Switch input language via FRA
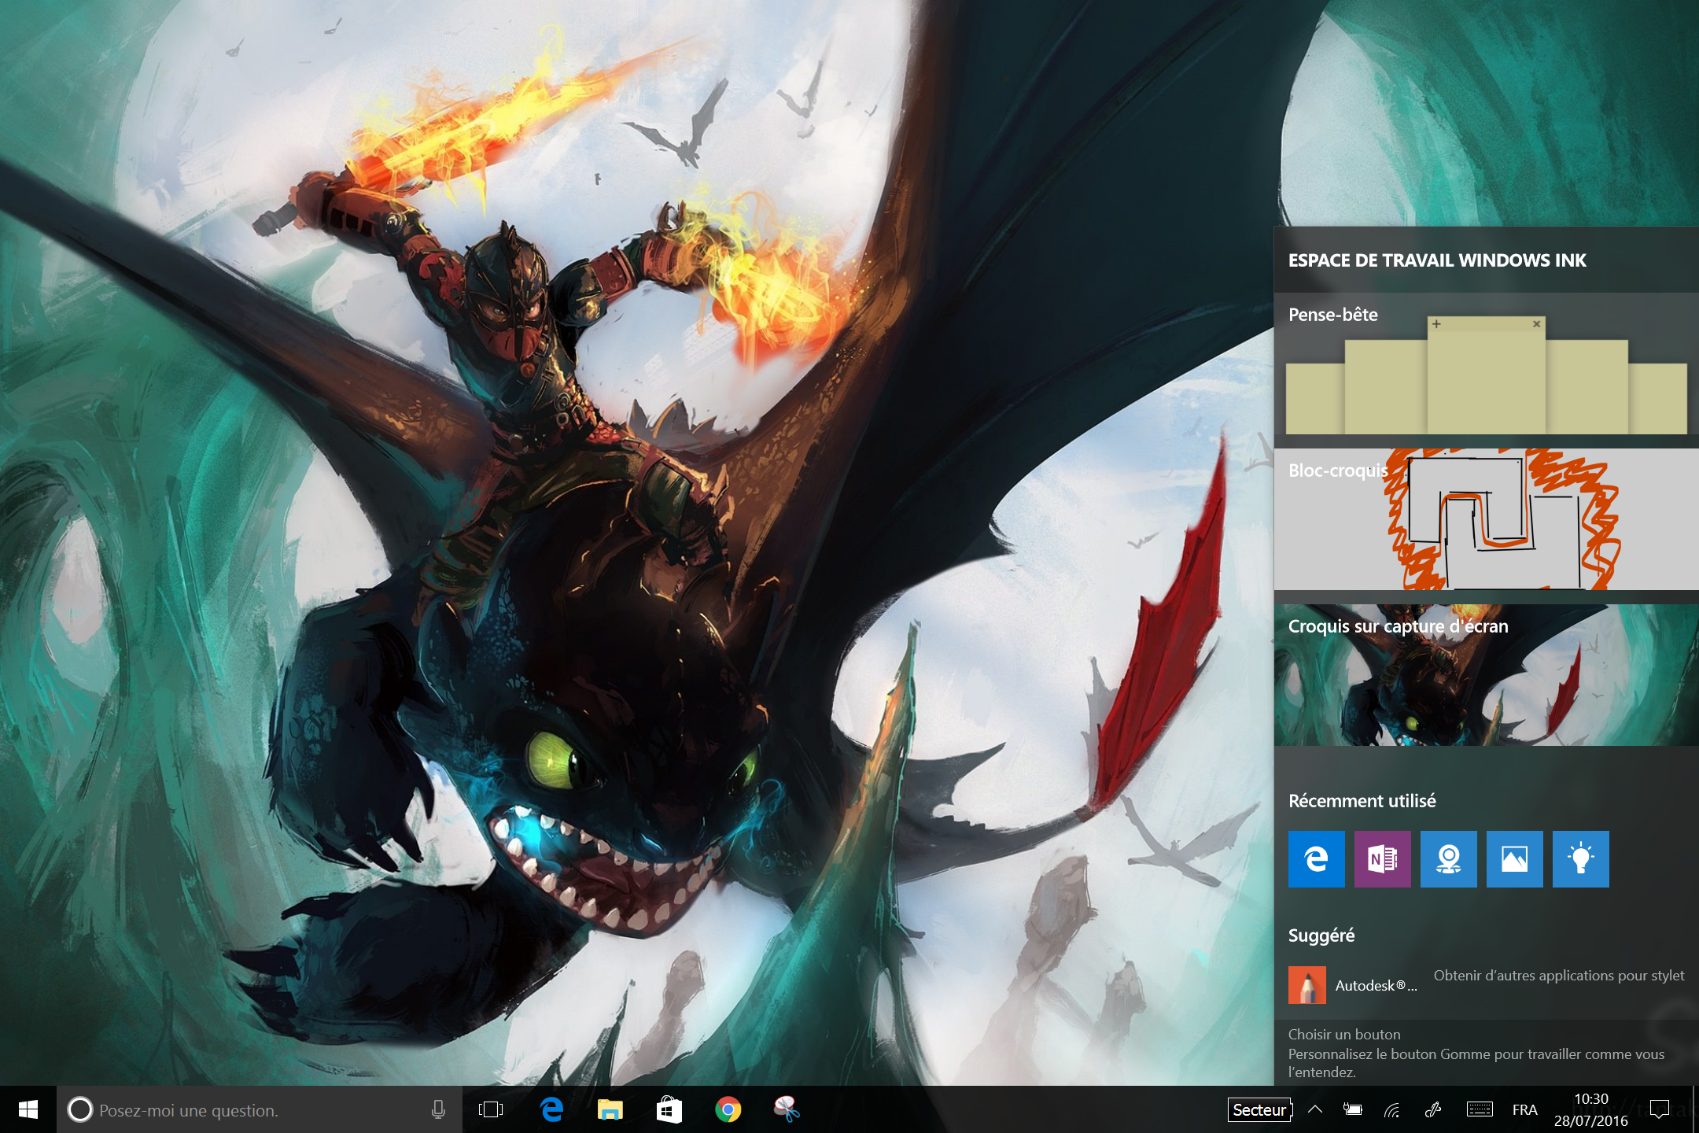 (1524, 1109)
